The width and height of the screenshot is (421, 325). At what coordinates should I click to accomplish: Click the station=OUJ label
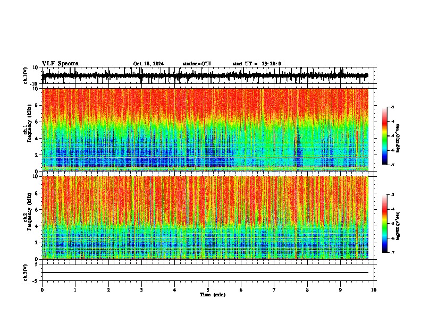pos(197,64)
